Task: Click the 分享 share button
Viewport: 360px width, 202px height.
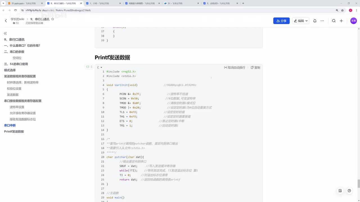Action: [281, 21]
